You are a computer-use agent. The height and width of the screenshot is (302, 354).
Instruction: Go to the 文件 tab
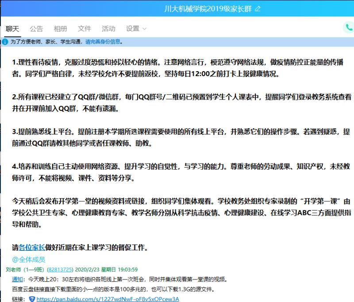84,29
